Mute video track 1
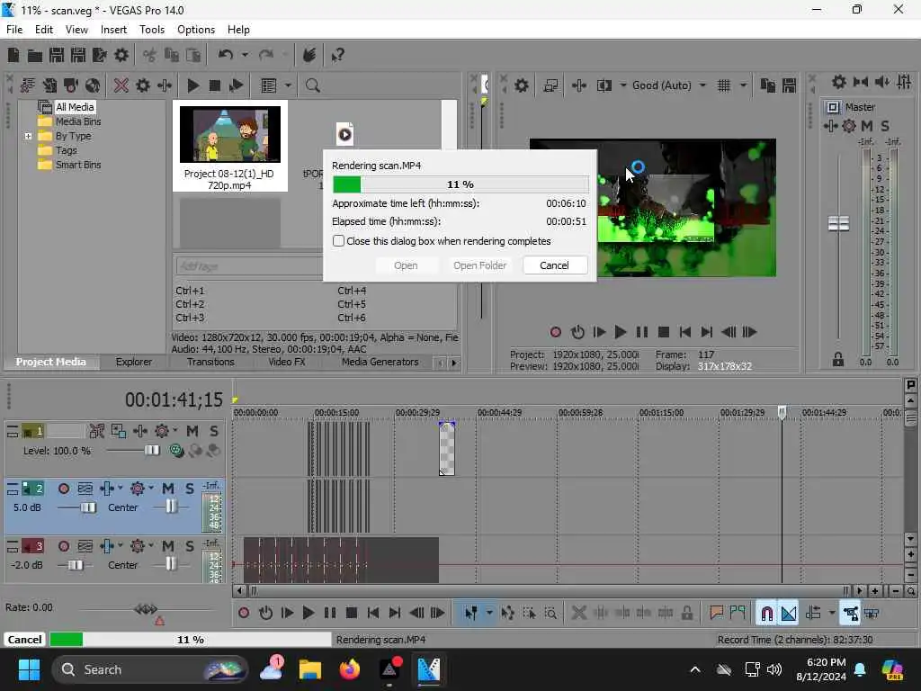 tap(192, 431)
